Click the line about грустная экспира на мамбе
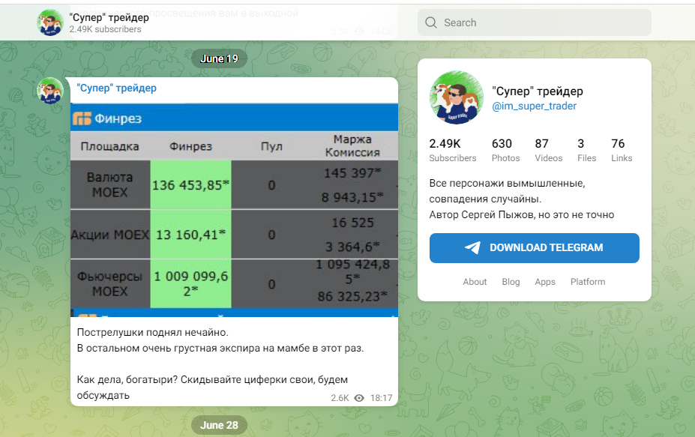 (x=220, y=349)
